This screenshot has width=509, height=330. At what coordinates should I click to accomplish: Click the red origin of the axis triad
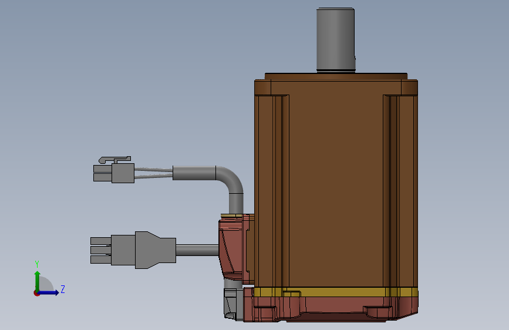click(x=36, y=293)
